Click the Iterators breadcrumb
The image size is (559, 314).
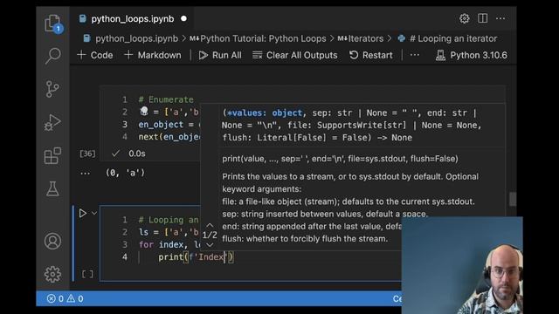click(361, 38)
